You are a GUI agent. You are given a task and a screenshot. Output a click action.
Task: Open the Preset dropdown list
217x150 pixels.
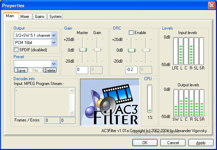point(54,64)
